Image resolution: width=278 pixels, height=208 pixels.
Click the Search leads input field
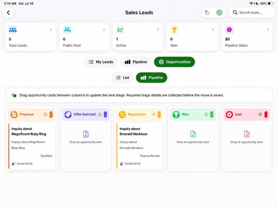point(252,12)
